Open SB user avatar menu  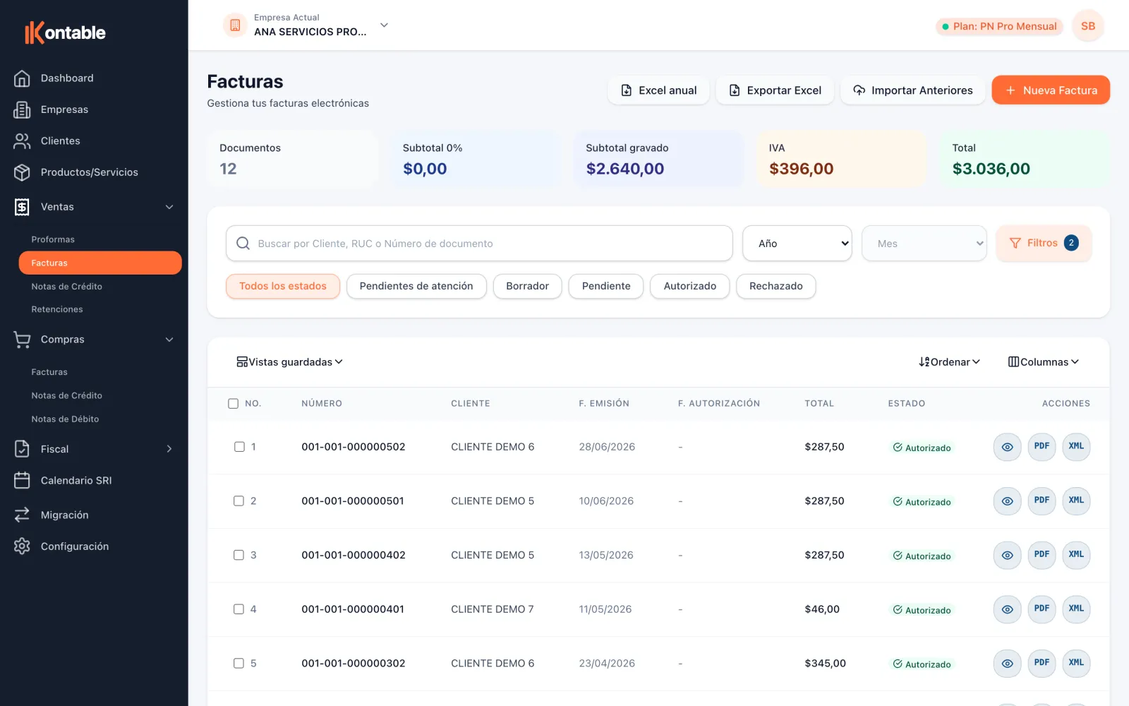[1088, 26]
